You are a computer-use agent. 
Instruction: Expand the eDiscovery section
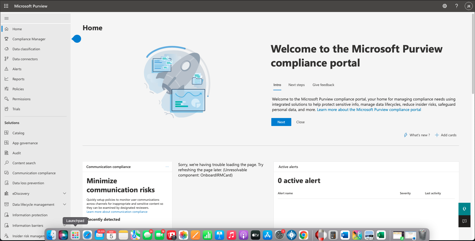[65, 193]
